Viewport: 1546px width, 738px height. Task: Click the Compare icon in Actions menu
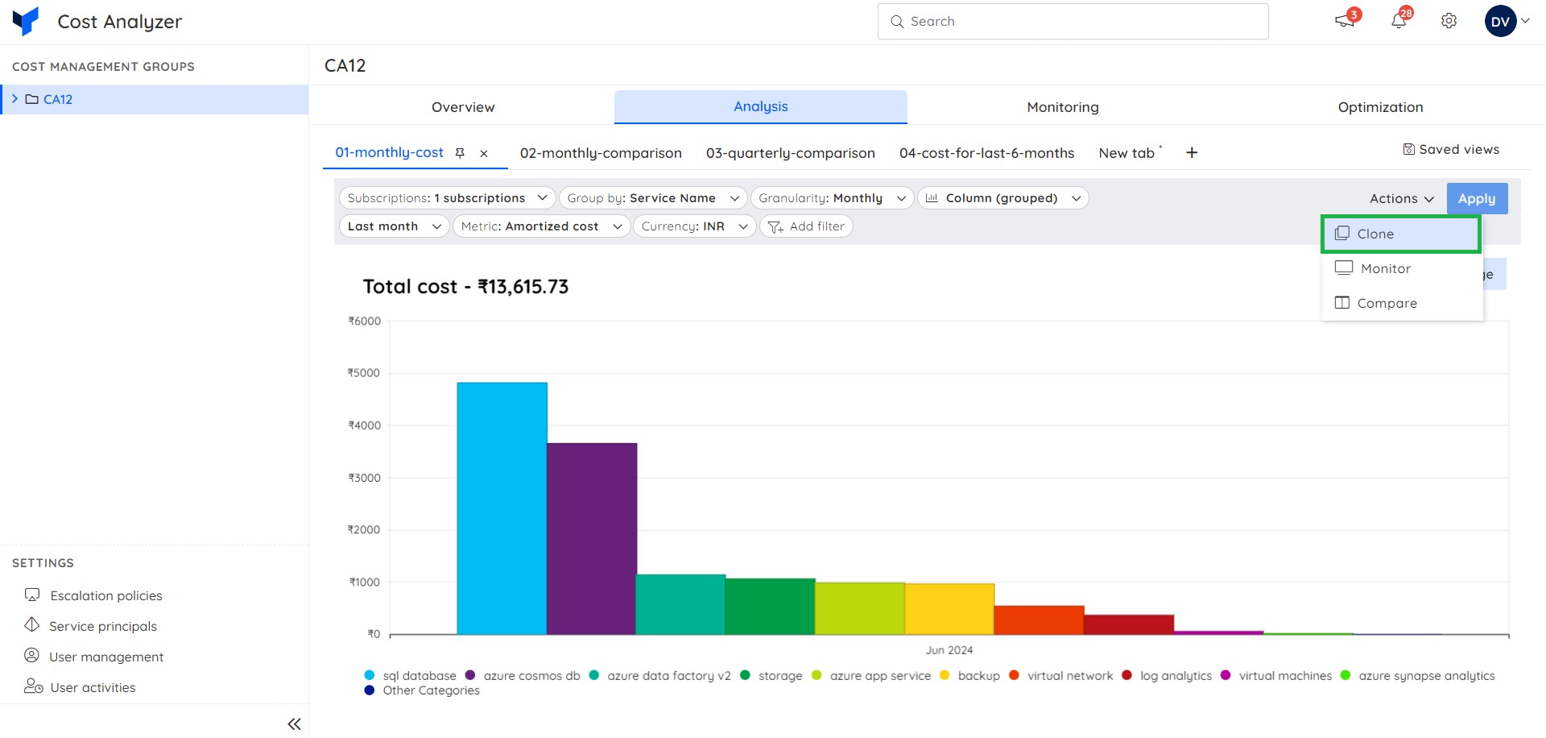pyautogui.click(x=1341, y=302)
